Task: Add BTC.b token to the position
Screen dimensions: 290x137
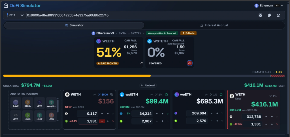Action: 27,103
